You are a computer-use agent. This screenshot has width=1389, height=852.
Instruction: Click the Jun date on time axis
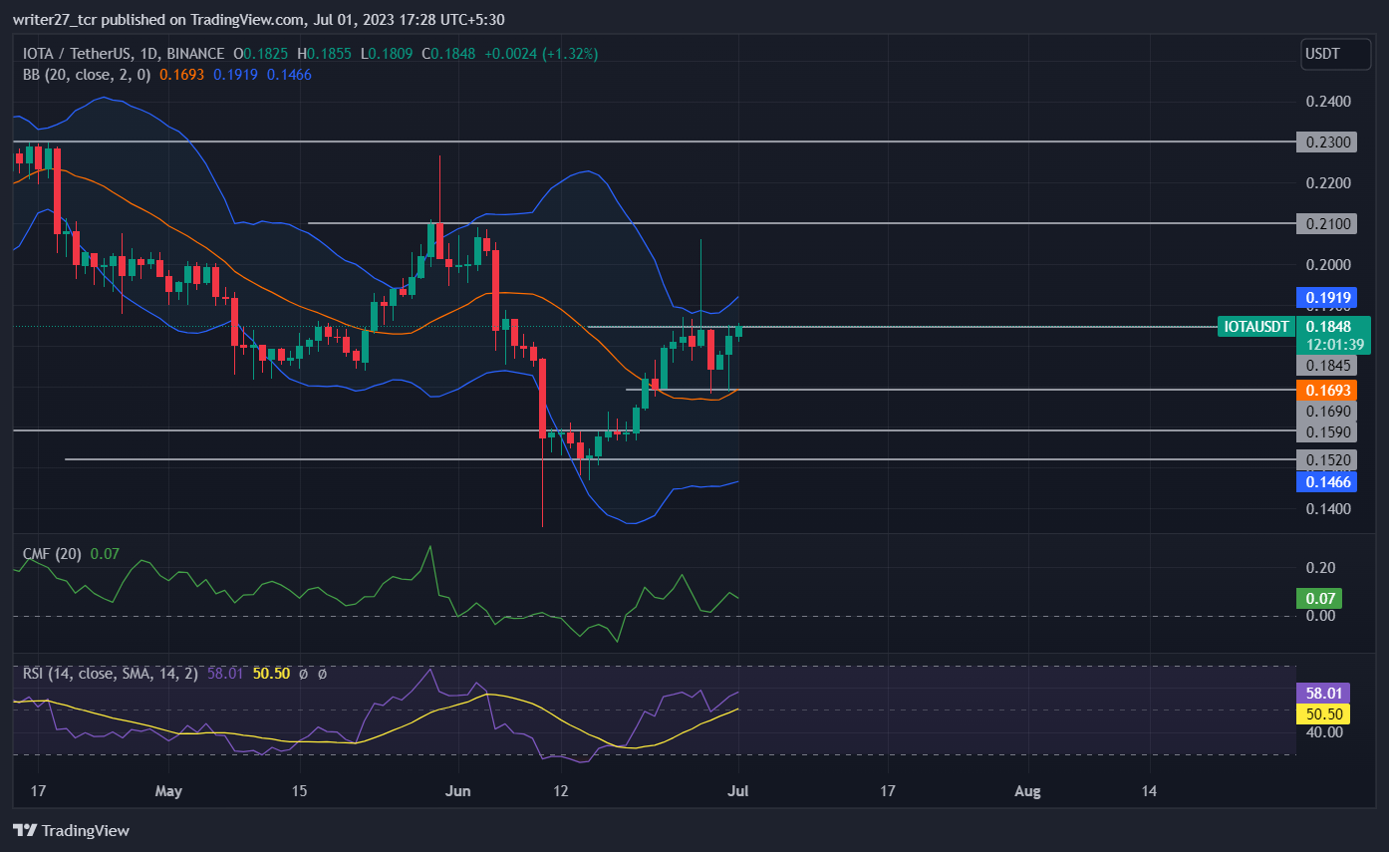[458, 791]
